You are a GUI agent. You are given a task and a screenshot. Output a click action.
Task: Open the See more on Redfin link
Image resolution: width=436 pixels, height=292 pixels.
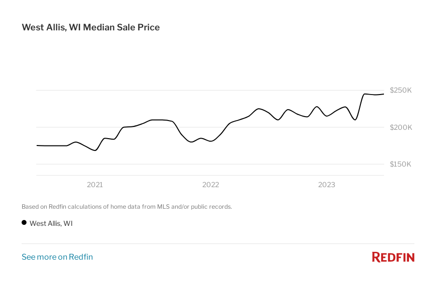57,257
